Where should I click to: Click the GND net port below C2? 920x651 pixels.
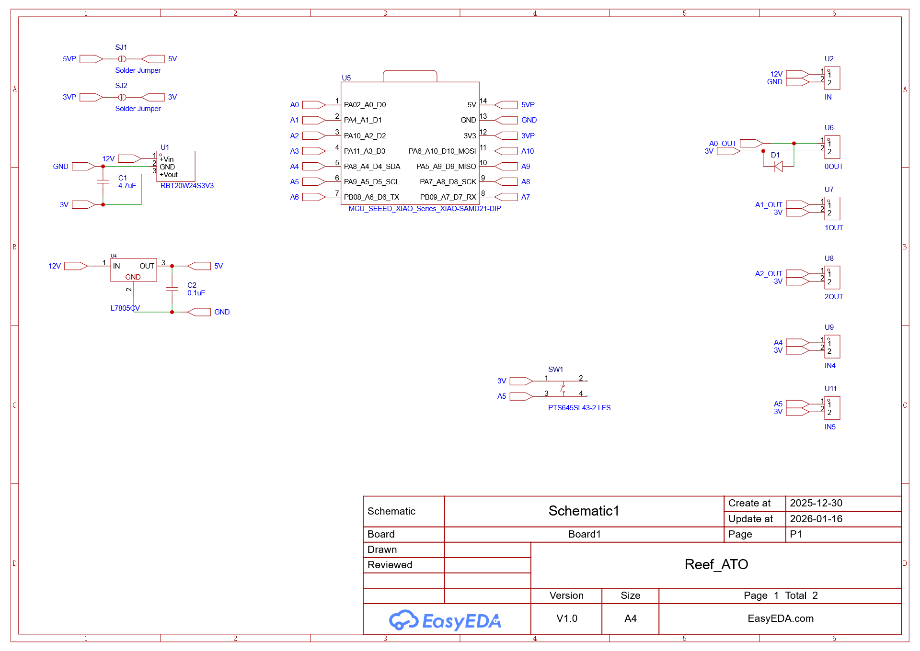[199, 312]
